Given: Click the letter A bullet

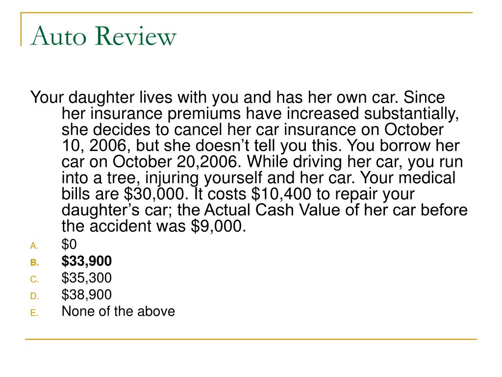Looking at the screenshot, I should [x=34, y=246].
